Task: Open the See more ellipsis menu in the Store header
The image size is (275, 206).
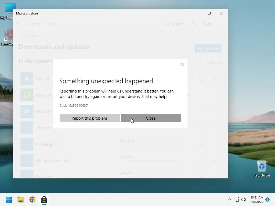Action: tap(221, 24)
